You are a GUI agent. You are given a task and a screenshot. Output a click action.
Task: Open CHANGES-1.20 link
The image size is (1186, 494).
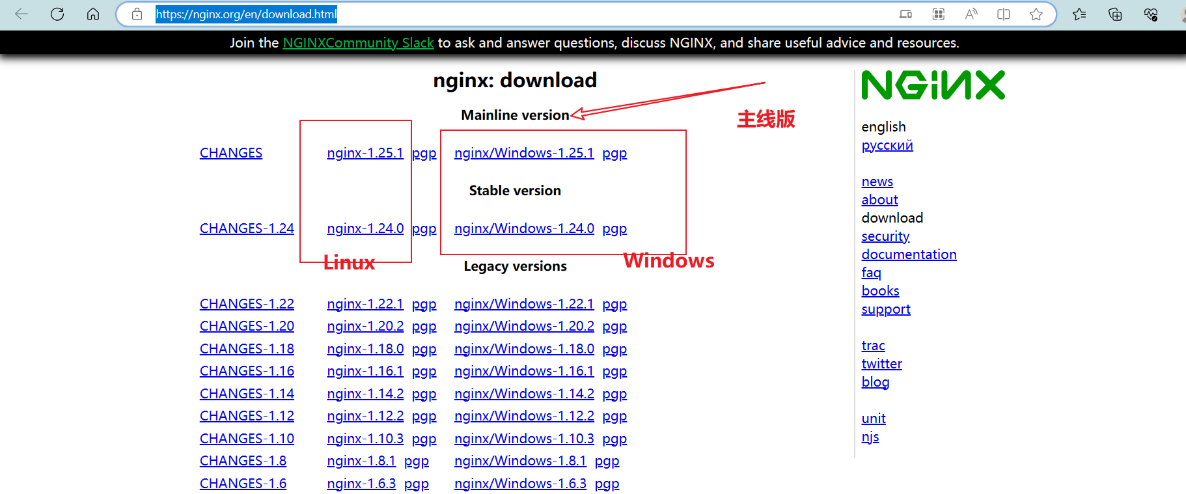(247, 326)
